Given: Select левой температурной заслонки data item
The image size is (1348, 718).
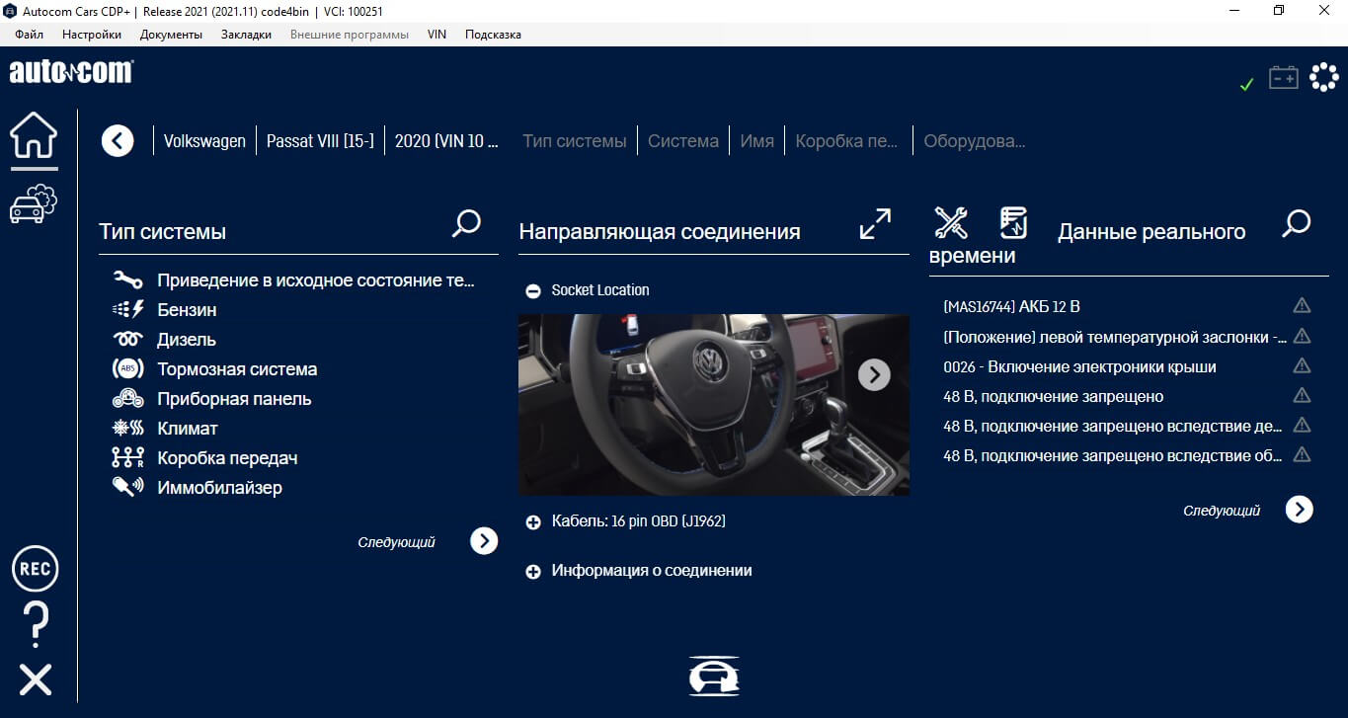Looking at the screenshot, I should pos(1115,337).
